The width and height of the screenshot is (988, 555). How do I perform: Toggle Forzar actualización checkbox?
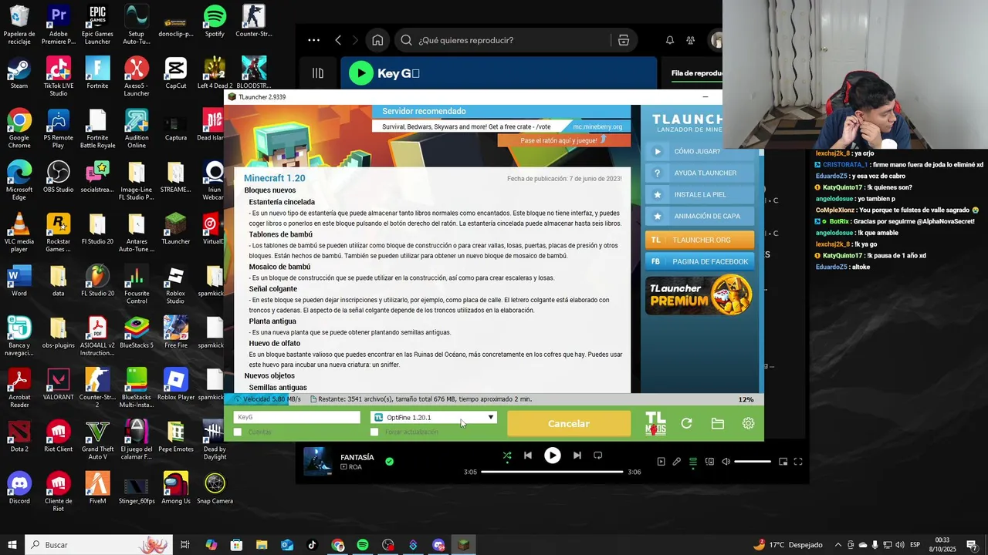(x=375, y=432)
